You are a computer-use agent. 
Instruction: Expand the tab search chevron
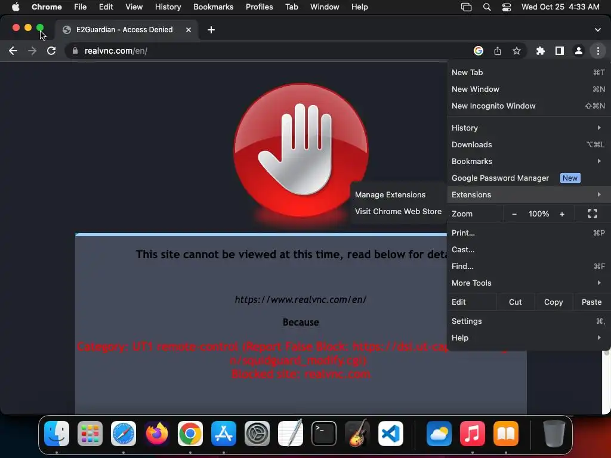[x=597, y=30]
